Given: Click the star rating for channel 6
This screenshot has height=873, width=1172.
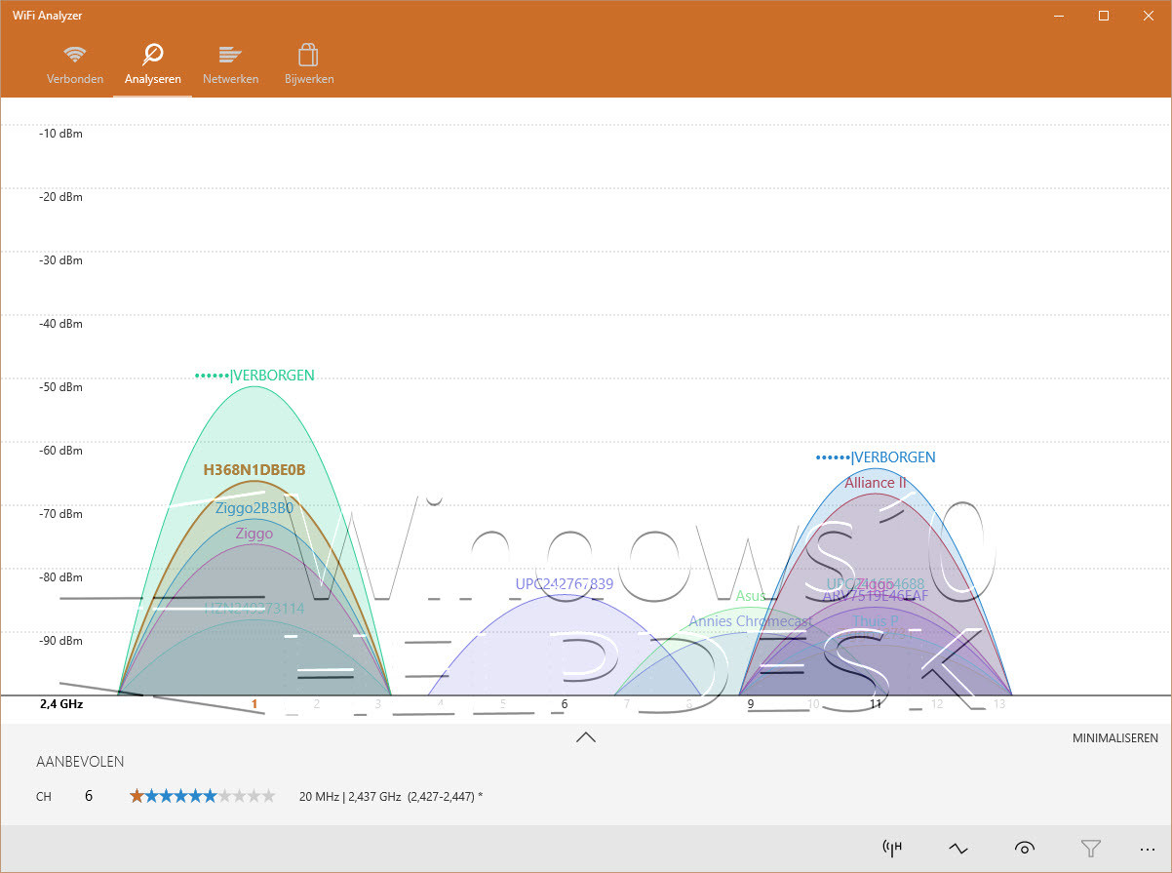Looking at the screenshot, I should pos(202,796).
